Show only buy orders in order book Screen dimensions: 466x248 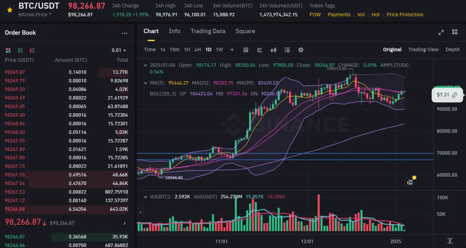point(20,51)
